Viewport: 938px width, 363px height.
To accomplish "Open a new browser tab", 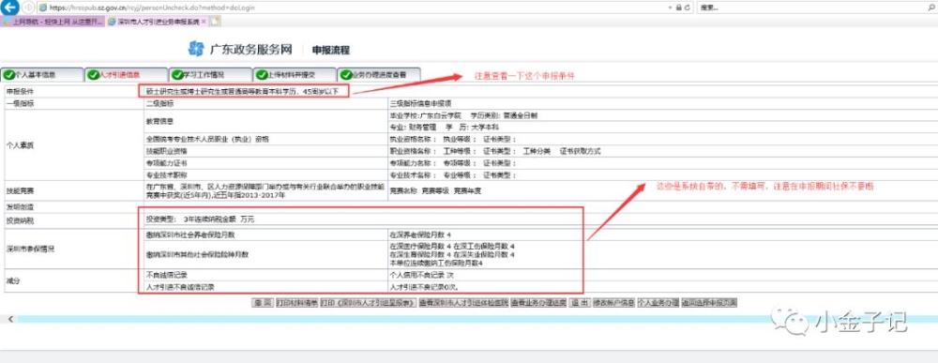I will coord(216,22).
